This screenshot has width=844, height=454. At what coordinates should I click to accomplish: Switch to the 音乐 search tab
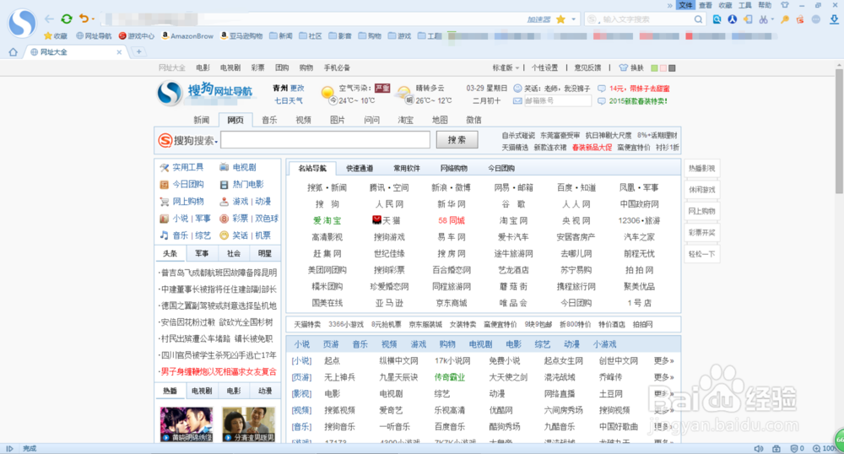(x=270, y=120)
